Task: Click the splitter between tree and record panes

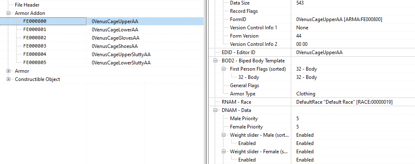Action: click(x=206, y=82)
